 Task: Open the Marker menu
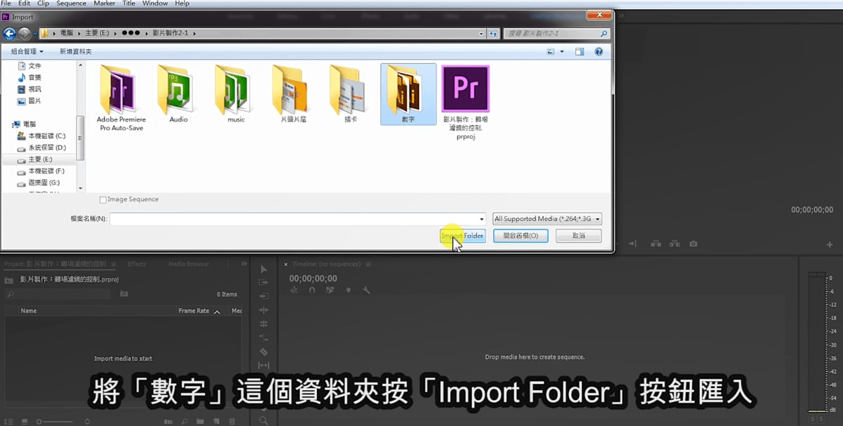[104, 4]
